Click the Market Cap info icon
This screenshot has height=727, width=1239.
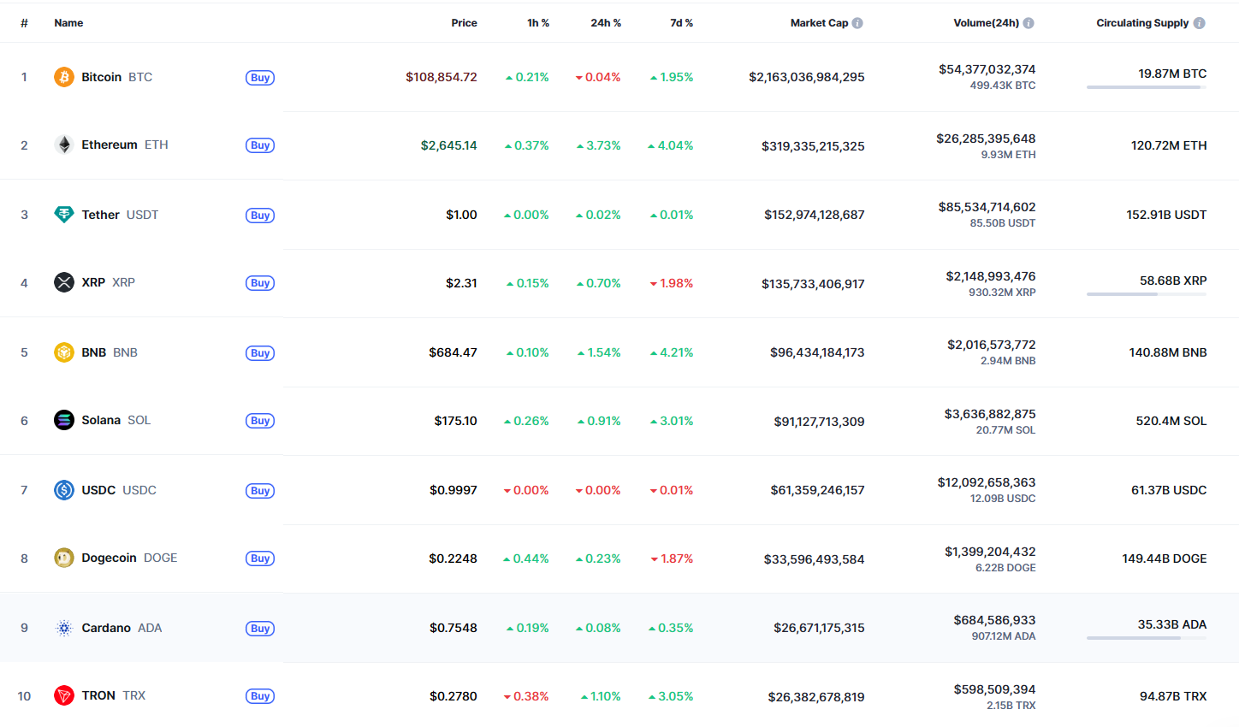tap(857, 23)
